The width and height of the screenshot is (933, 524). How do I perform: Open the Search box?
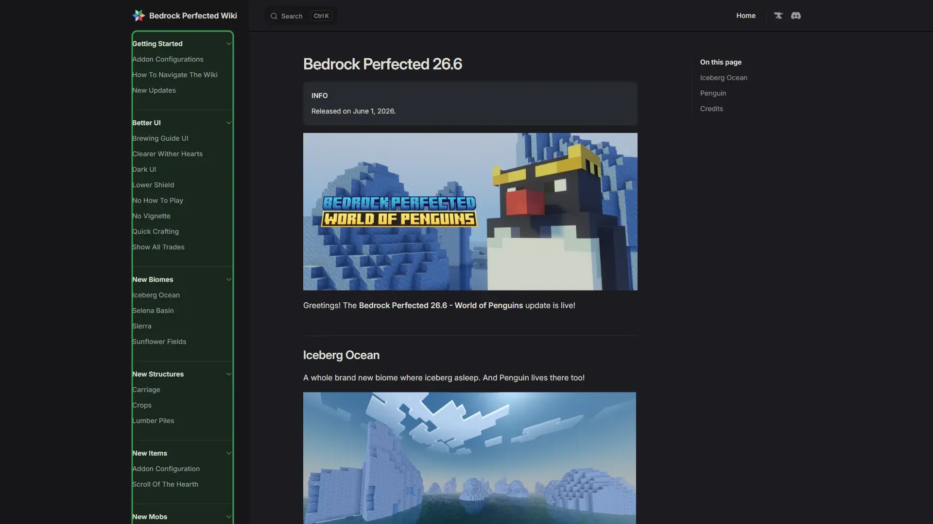click(x=301, y=16)
